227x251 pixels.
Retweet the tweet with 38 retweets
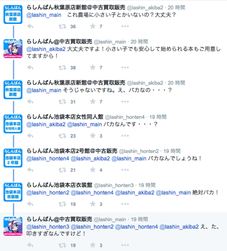(62, 68)
